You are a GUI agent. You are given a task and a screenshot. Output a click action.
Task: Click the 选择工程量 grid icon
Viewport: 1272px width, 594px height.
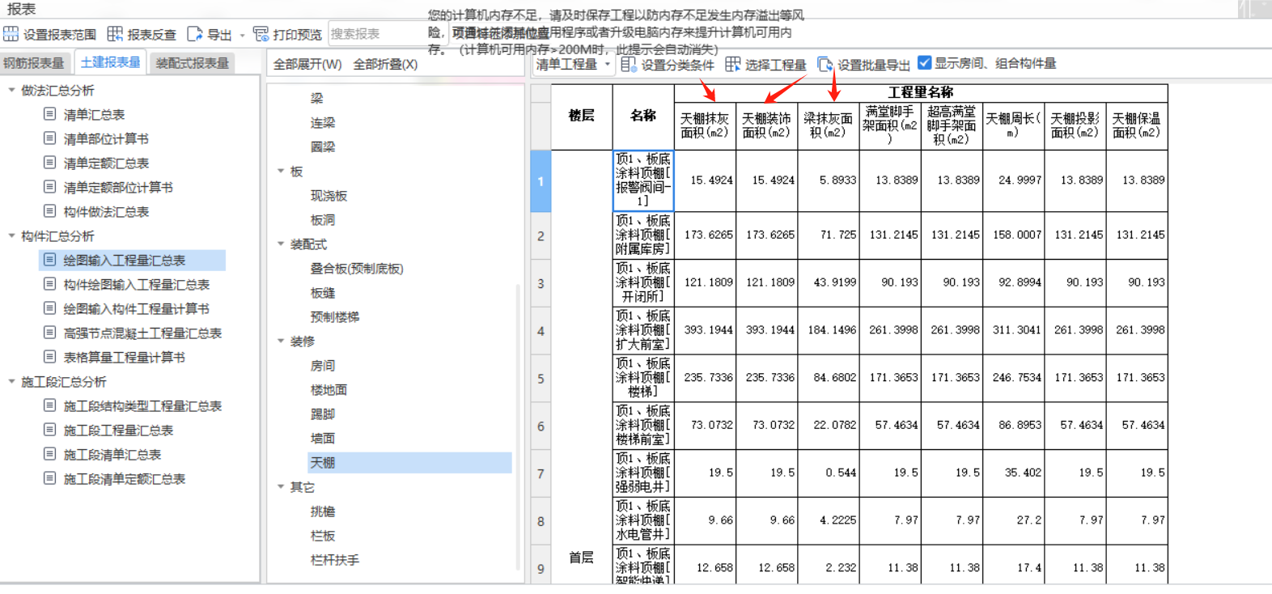(x=732, y=64)
